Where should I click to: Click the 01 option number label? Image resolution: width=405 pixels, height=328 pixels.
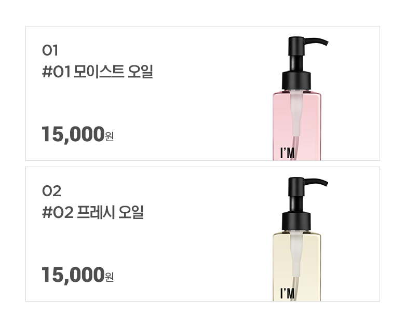coord(50,50)
